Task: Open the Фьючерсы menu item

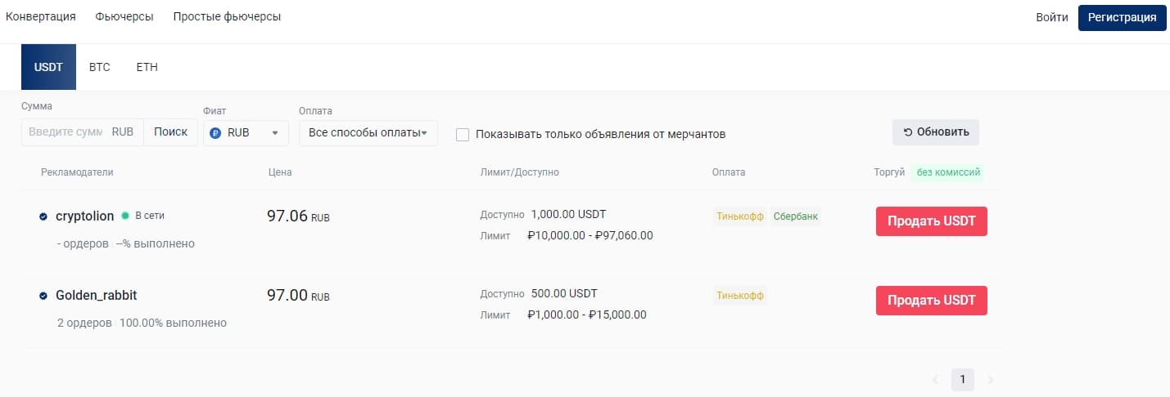Action: (x=124, y=16)
